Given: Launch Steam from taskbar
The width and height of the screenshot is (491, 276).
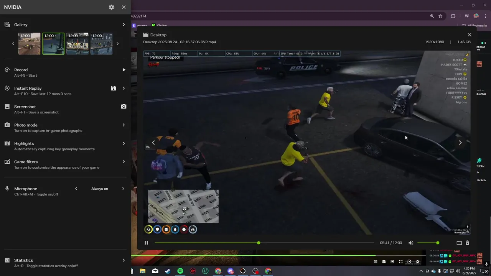Looking at the screenshot, I should coord(168,271).
